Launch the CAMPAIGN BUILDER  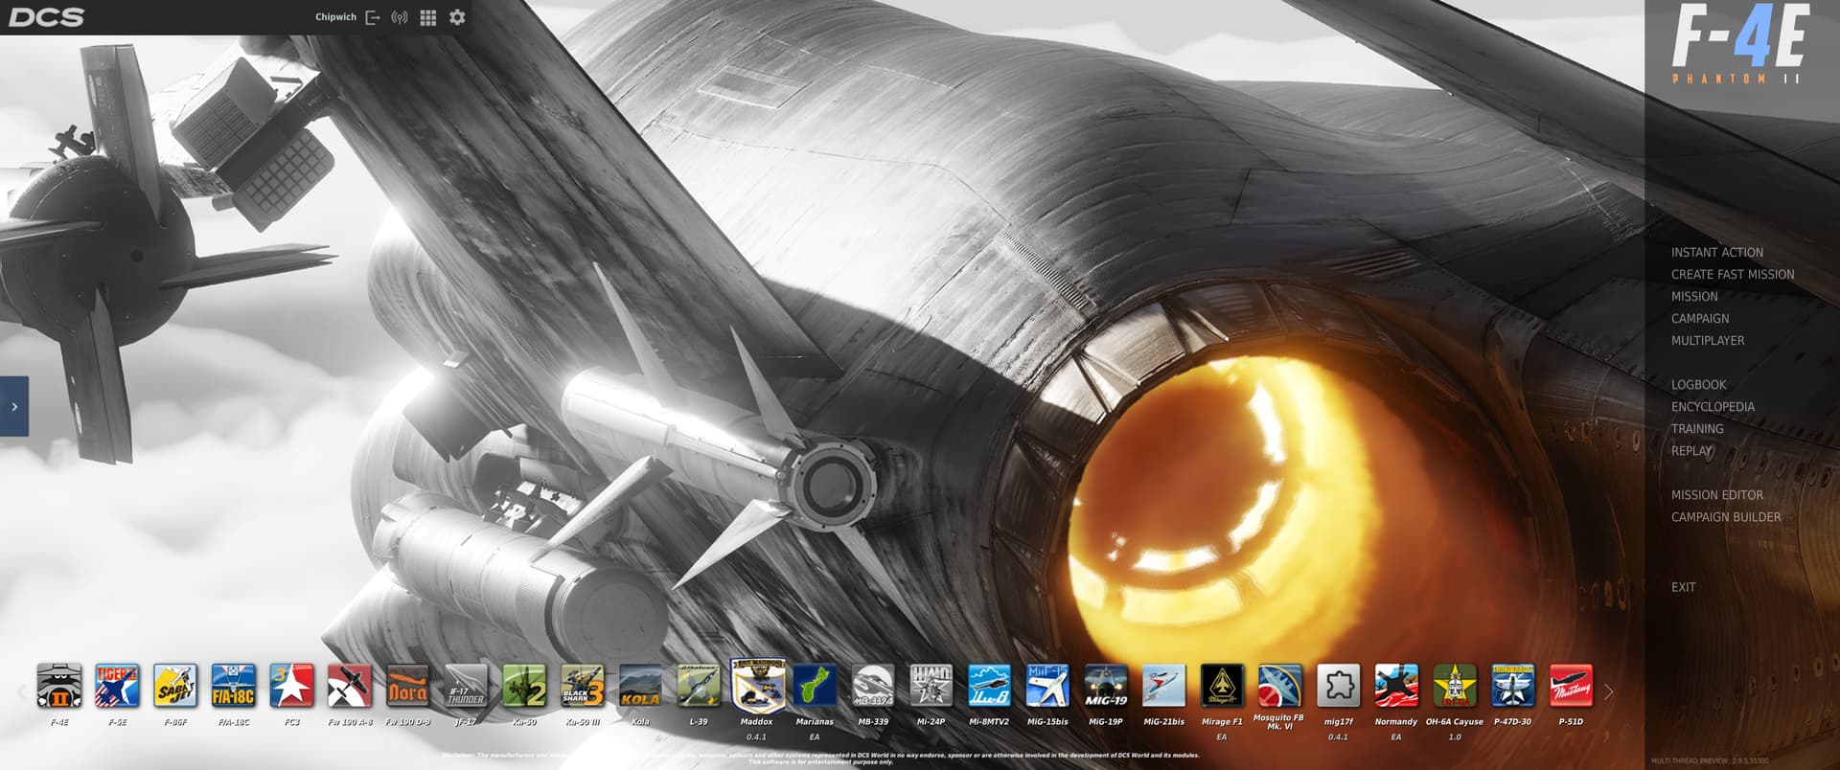click(x=1726, y=517)
